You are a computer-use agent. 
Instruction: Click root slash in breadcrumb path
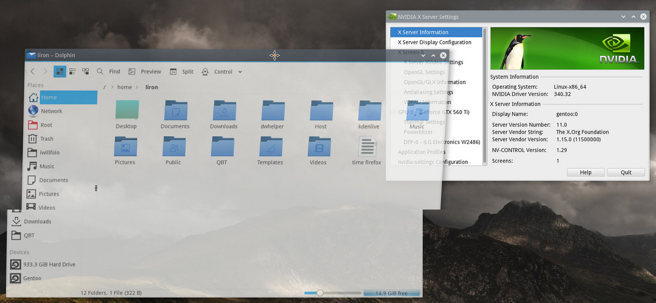pyautogui.click(x=105, y=87)
